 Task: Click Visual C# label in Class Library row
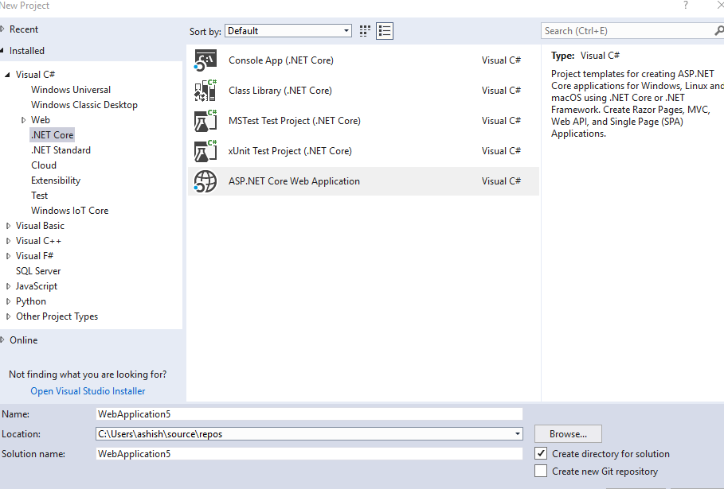(x=501, y=91)
